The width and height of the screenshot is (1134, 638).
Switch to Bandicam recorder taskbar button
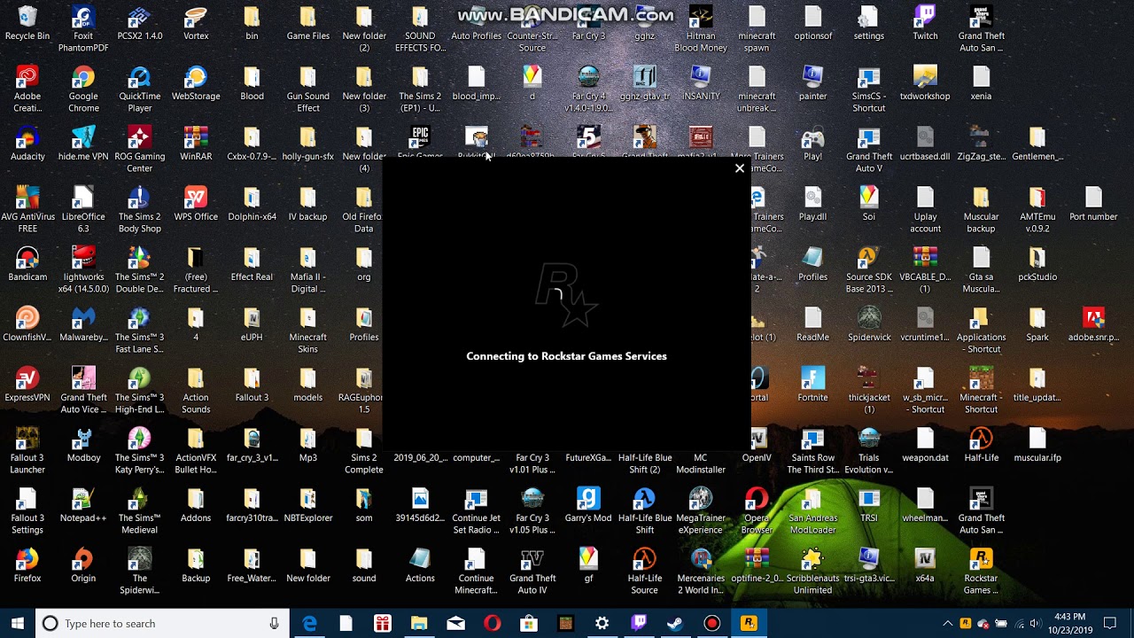pyautogui.click(x=711, y=623)
